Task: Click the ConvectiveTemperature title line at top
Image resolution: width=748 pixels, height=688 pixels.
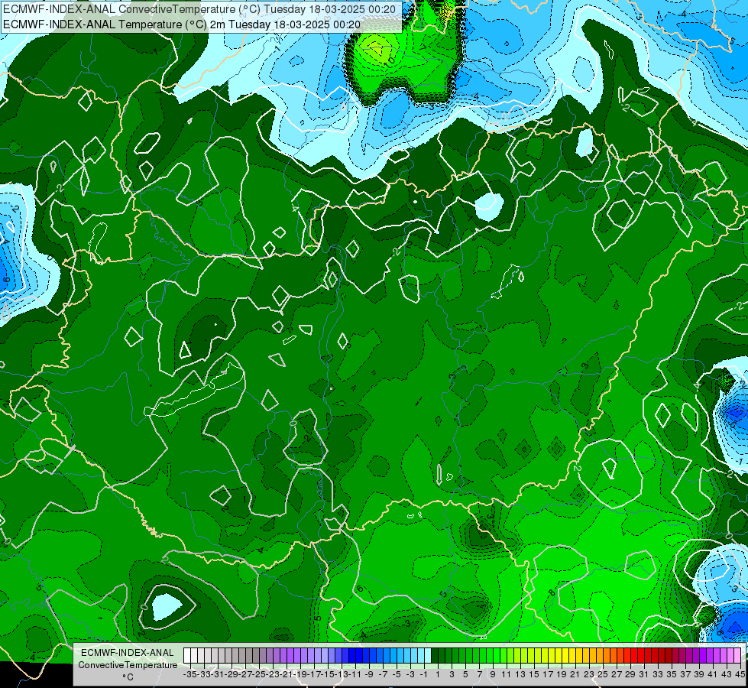Action: [199, 9]
